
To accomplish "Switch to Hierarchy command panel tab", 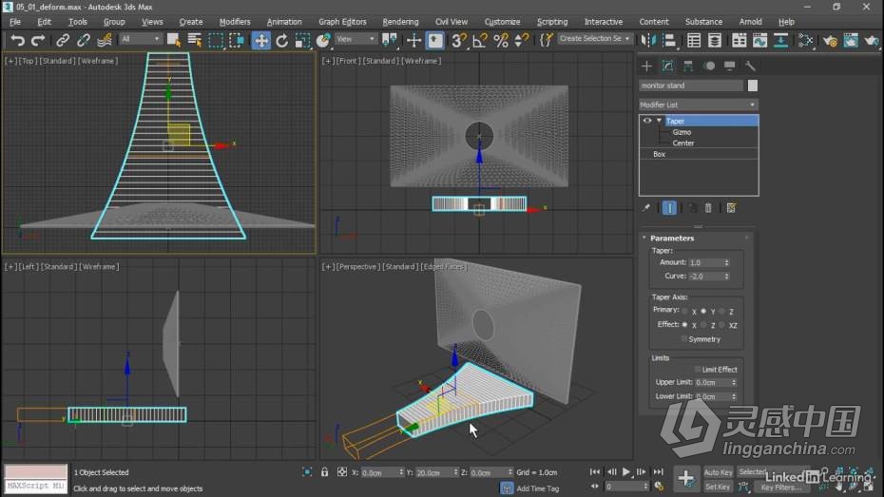I will (x=688, y=66).
